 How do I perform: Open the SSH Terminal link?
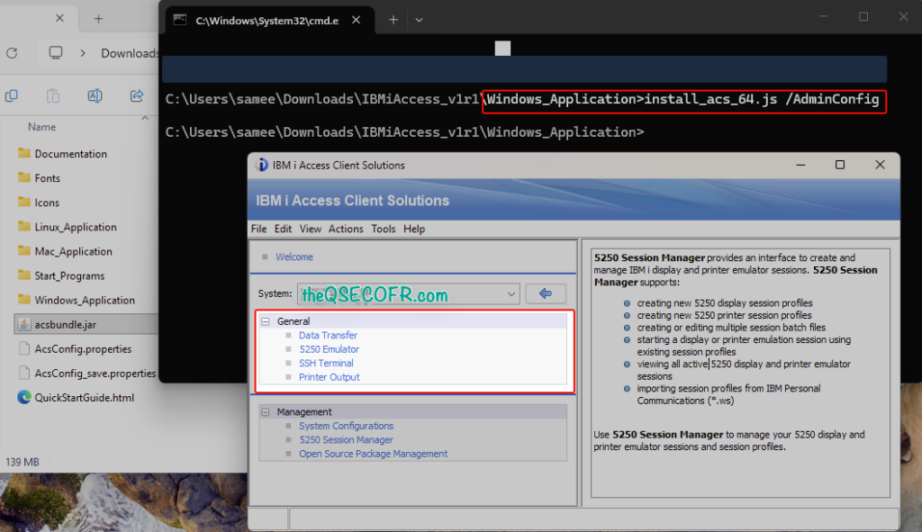point(326,364)
